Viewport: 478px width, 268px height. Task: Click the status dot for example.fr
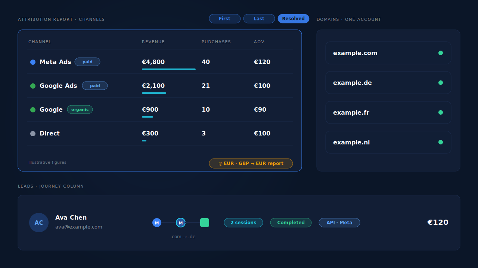point(441,112)
